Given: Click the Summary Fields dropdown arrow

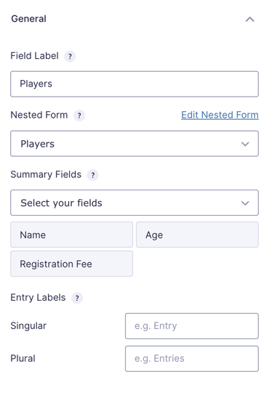Looking at the screenshot, I should pos(245,203).
